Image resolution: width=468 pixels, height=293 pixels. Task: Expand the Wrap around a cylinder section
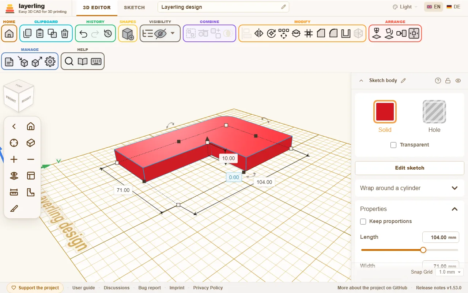click(409, 188)
